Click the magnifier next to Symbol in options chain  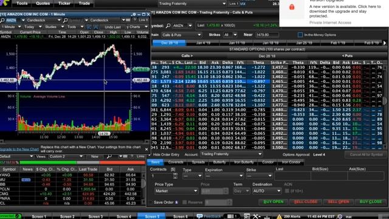168,26
